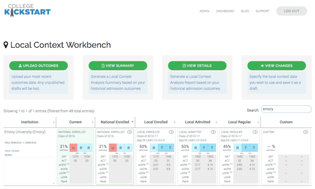Click the VIEW CHANGES button
The image size is (315, 189).
pos(277,66)
